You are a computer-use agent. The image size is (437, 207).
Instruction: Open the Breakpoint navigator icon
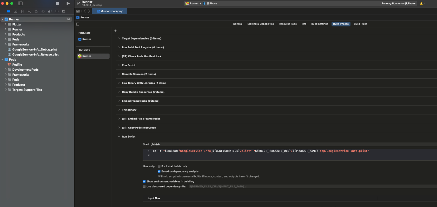57,11
